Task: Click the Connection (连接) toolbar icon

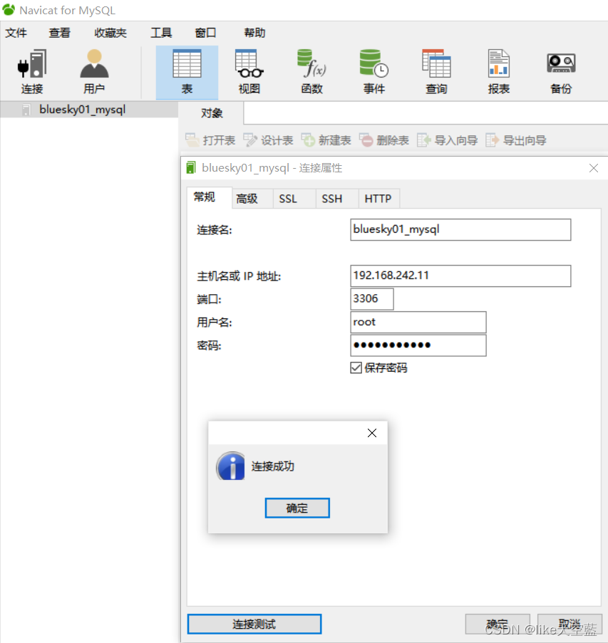Action: tap(31, 73)
